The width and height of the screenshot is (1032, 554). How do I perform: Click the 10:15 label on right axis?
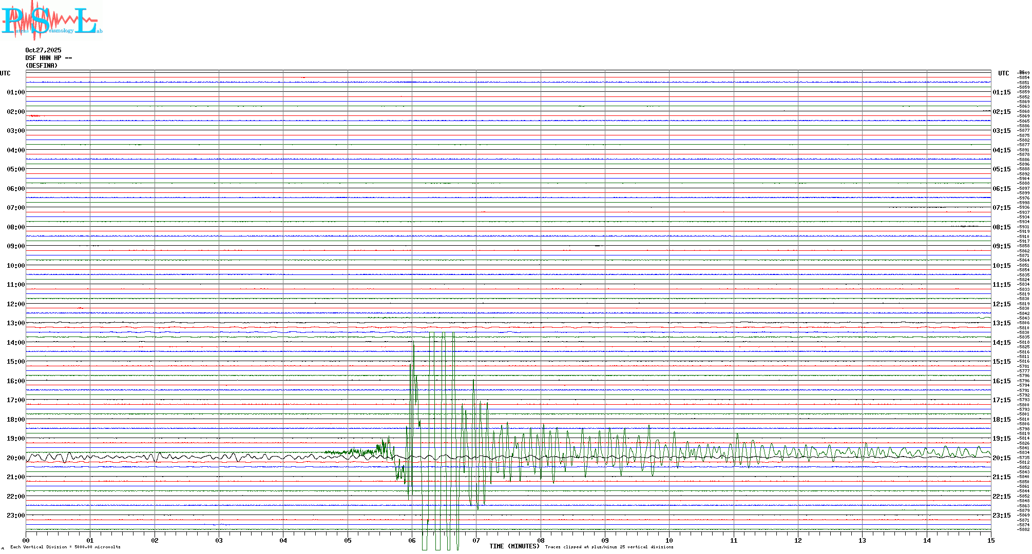tap(1001, 266)
